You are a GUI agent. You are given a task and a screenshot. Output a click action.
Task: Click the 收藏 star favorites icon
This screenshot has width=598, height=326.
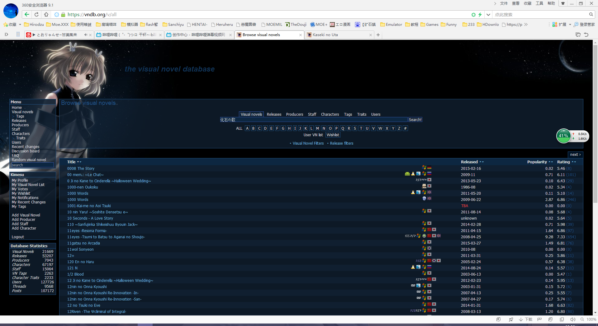(x=5, y=25)
